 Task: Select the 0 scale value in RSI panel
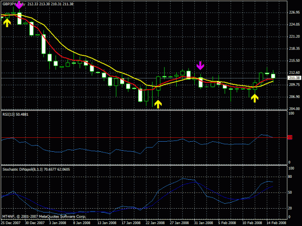click(x=289, y=162)
